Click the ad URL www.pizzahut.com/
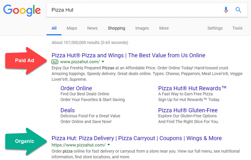 coord(80,62)
